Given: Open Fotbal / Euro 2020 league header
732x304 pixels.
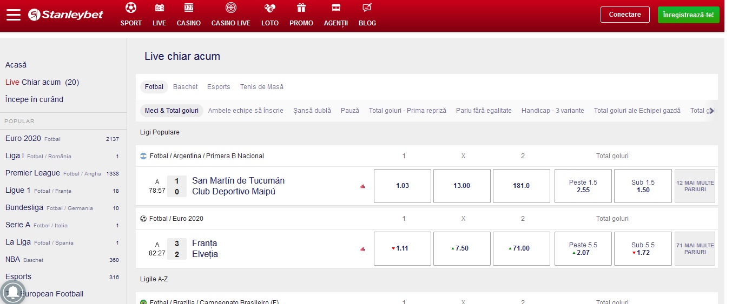Looking at the screenshot, I should [176, 219].
